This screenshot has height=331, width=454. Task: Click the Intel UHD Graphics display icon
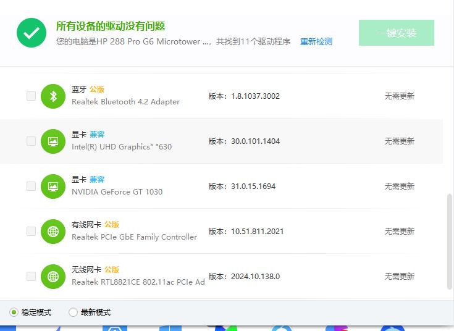tap(53, 141)
